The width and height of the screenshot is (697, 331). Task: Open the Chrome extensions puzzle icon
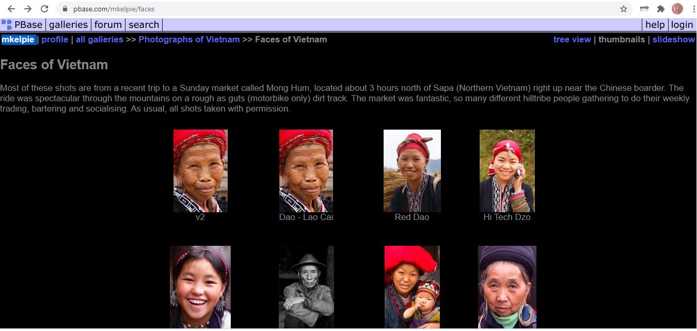660,9
